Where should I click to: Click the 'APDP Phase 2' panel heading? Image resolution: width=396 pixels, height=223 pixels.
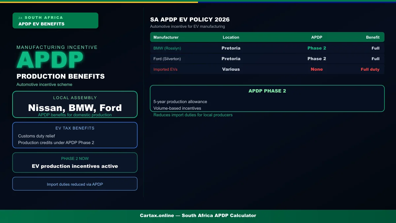click(x=267, y=91)
